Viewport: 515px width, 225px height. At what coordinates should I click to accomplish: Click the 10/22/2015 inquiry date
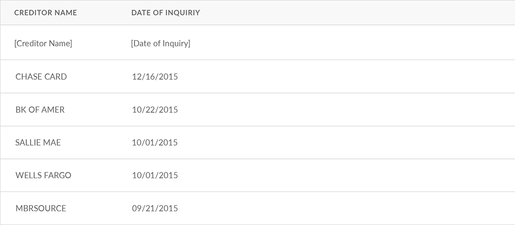tap(155, 110)
